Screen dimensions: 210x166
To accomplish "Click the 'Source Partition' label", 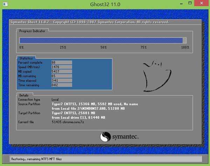I will [29, 104].
